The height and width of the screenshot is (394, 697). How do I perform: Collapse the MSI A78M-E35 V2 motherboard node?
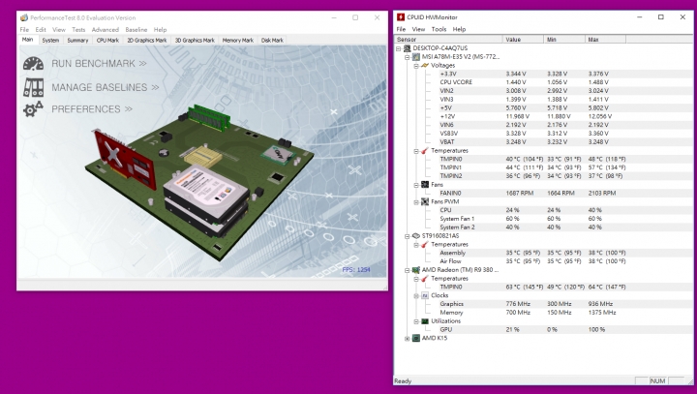408,57
